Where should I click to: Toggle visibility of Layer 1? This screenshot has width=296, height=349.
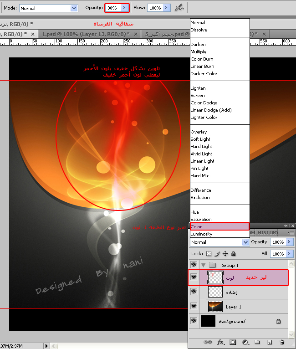[x=194, y=306]
